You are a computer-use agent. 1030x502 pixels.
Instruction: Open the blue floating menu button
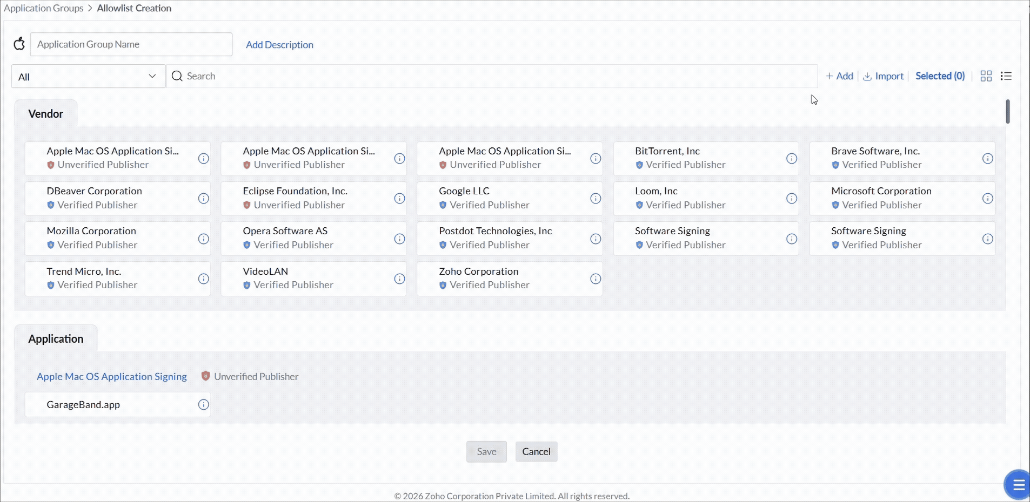click(1018, 485)
